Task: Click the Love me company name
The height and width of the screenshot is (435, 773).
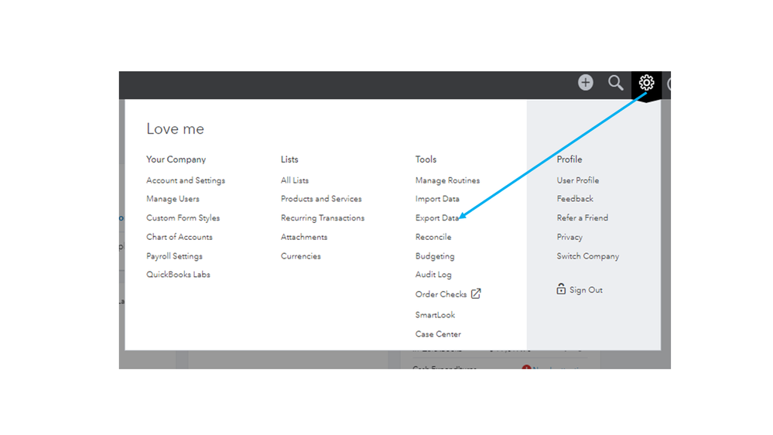Action: coord(175,128)
